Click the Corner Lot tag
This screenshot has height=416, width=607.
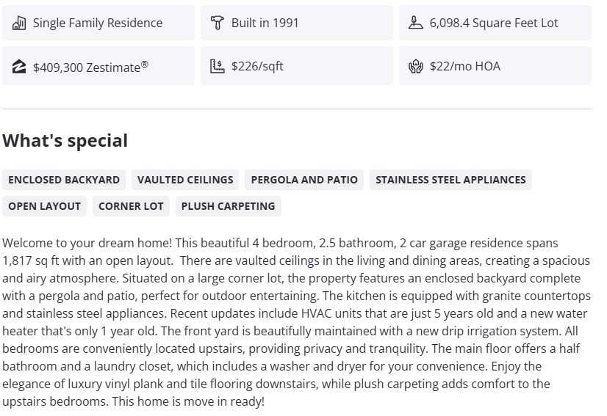(x=131, y=206)
